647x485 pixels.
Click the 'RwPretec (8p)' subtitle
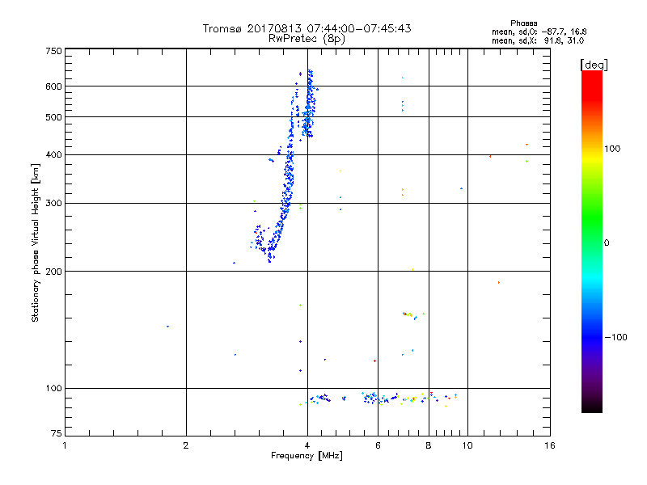(307, 39)
